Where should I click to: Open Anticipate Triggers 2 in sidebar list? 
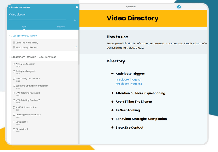click(x=26, y=71)
